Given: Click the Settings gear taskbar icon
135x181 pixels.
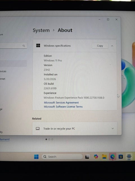Looking at the screenshot, I should [129, 156].
